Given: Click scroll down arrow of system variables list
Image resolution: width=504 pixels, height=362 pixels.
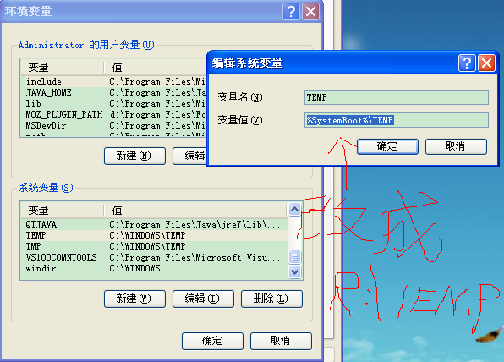Looking at the screenshot, I should (x=295, y=272).
